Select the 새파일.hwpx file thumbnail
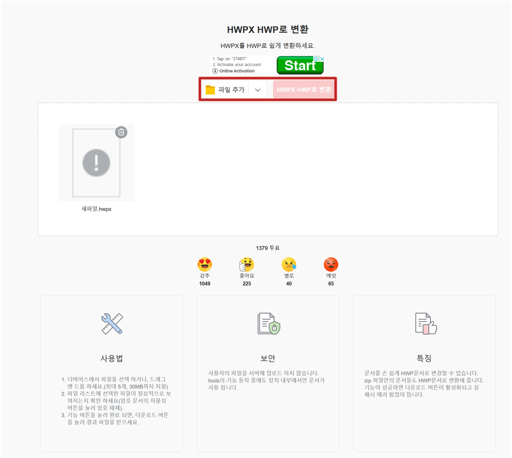 point(96,162)
